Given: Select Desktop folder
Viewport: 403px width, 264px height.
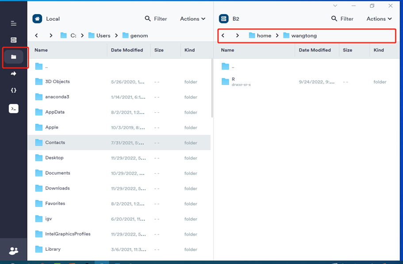Looking at the screenshot, I should click(119, 158).
